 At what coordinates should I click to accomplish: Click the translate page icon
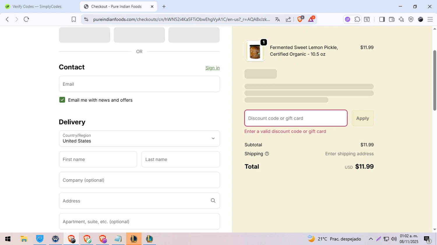277,19
